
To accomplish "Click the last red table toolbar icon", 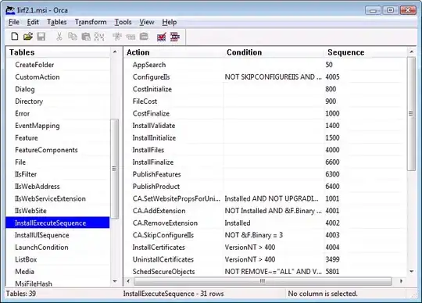I will coord(175,37).
